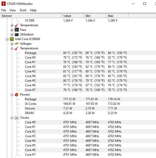
Task: Select the Core #6 temperature row label
Action: point(30,85)
